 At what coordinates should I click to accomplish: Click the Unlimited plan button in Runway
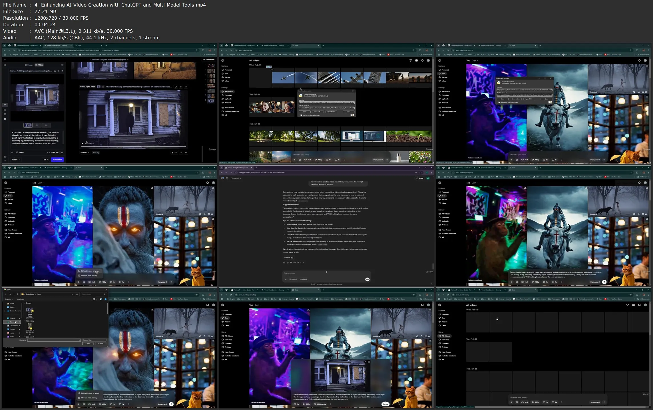point(209,60)
